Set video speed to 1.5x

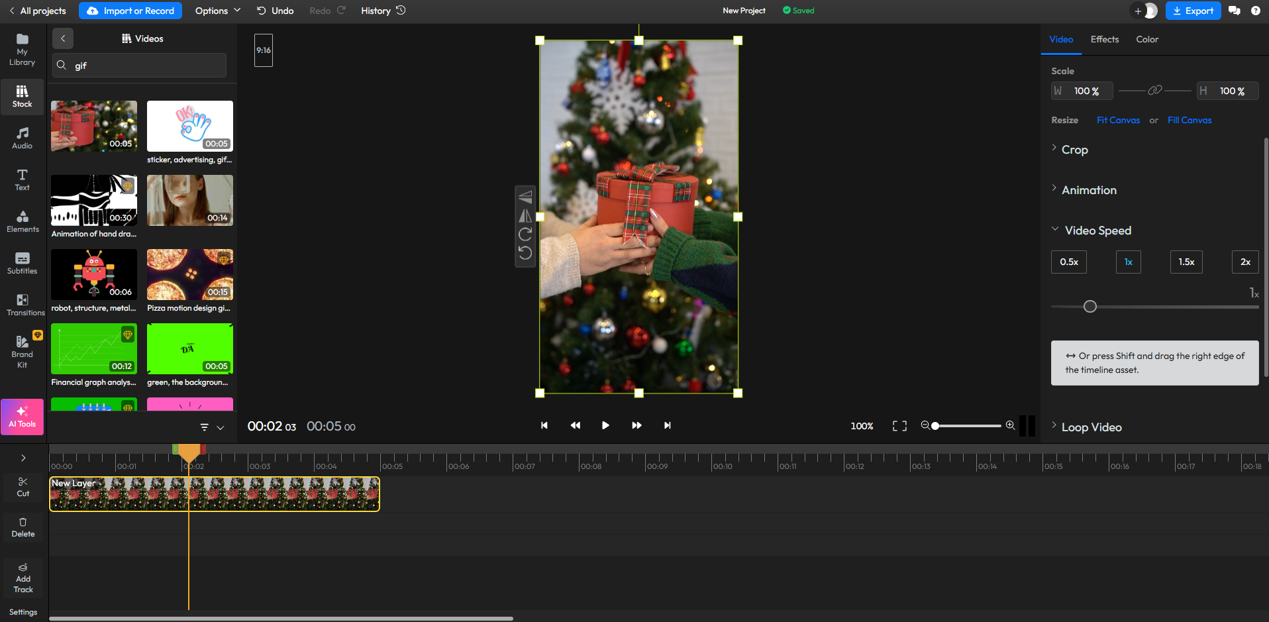[1186, 262]
